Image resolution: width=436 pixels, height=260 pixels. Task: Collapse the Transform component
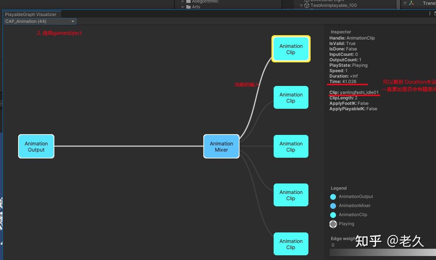(x=405, y=3)
